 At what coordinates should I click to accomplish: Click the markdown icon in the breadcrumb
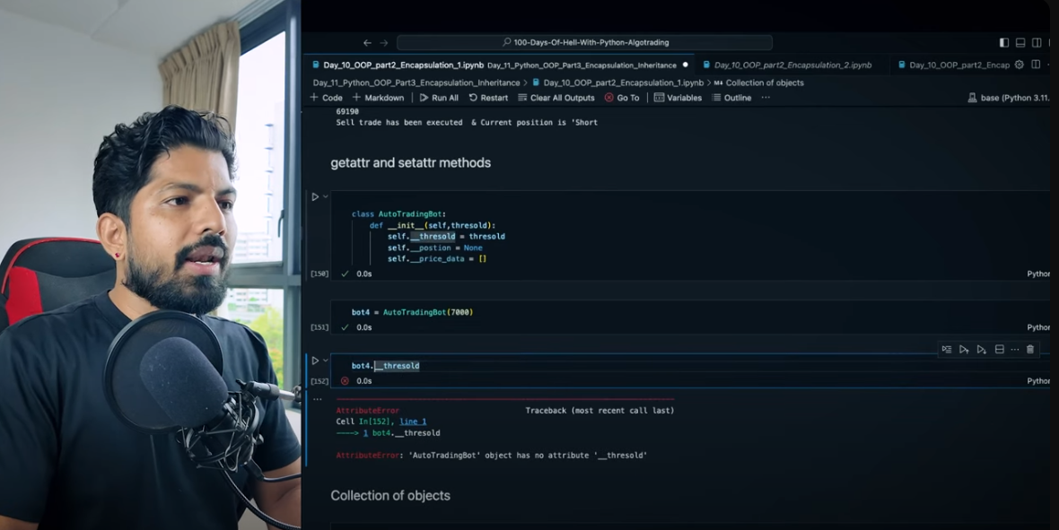coord(718,83)
